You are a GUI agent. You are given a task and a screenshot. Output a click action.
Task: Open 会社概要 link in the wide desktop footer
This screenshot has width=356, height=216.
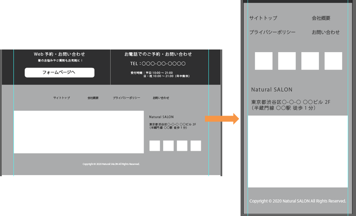93,98
